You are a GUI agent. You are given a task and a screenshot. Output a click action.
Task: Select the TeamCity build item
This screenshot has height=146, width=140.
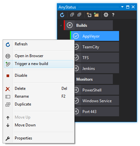pyautogui.click(x=97, y=47)
